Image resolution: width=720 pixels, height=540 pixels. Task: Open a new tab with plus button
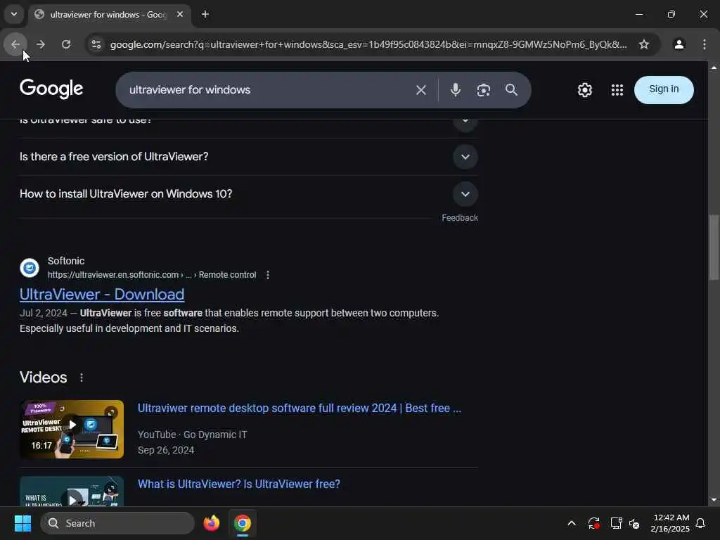pyautogui.click(x=205, y=14)
